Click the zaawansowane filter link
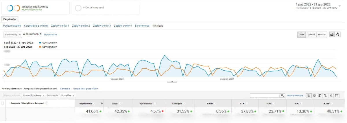The height and width of the screenshot is (123, 347). (x=295, y=95)
